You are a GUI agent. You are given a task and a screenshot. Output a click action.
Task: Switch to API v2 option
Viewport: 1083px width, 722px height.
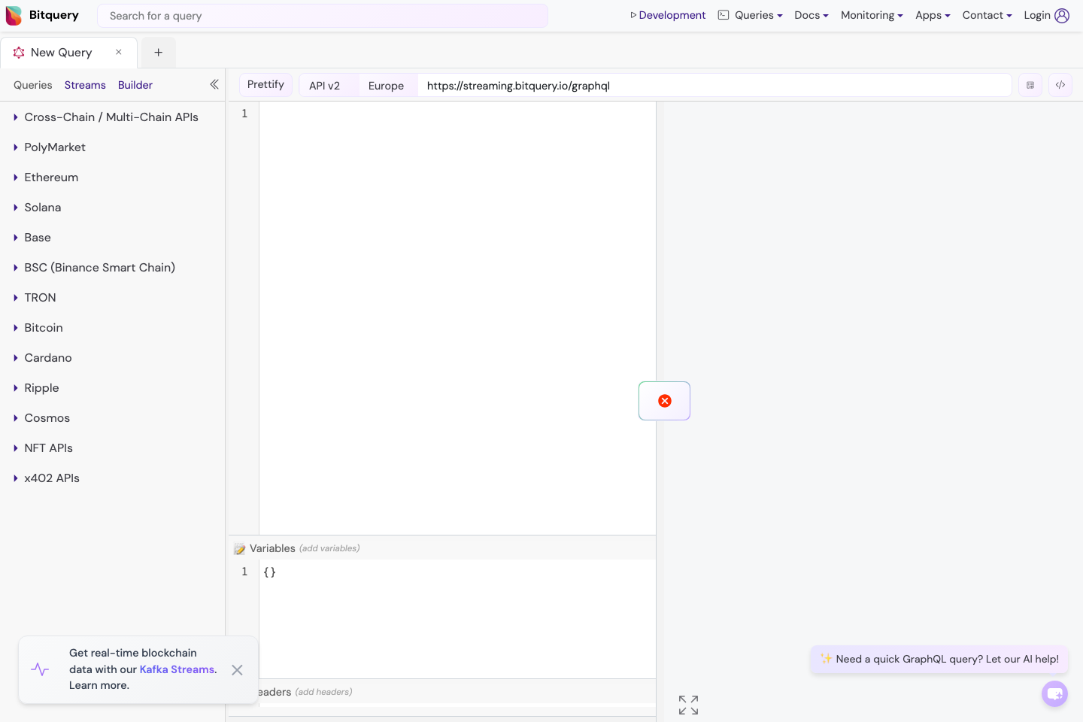[325, 86]
